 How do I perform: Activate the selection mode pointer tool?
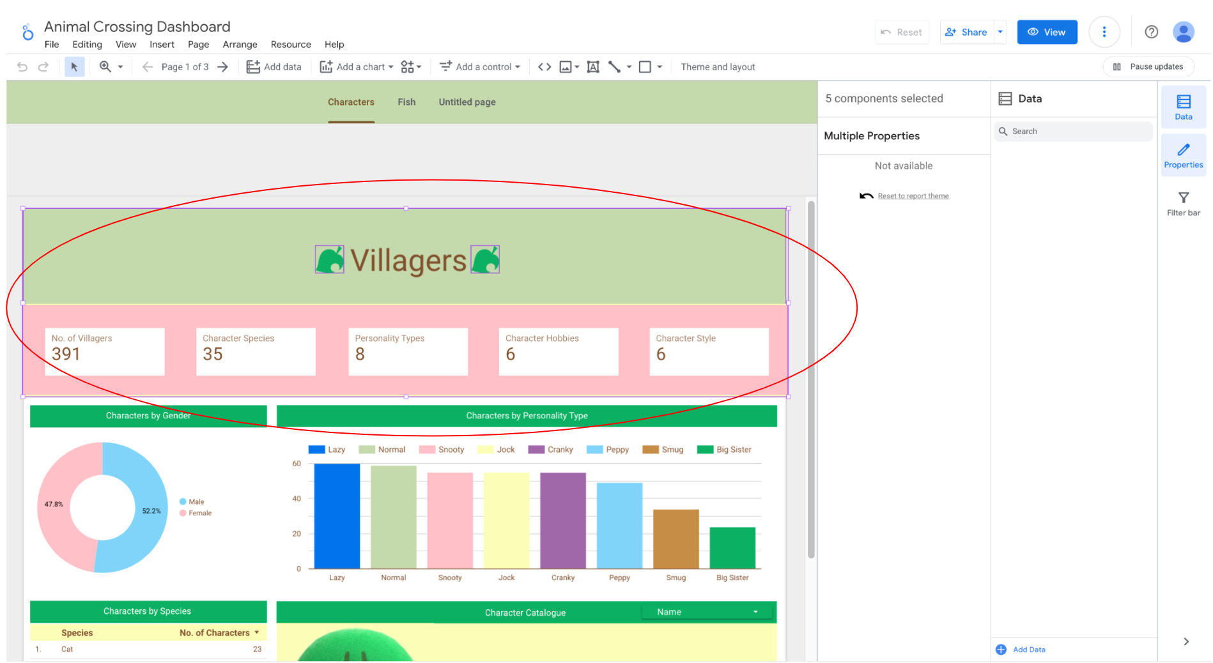pyautogui.click(x=74, y=67)
